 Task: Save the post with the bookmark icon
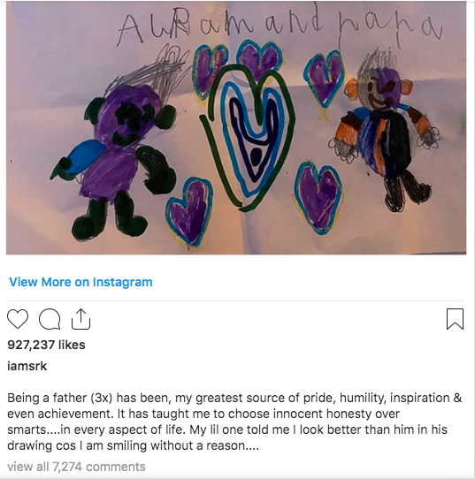tap(455, 319)
